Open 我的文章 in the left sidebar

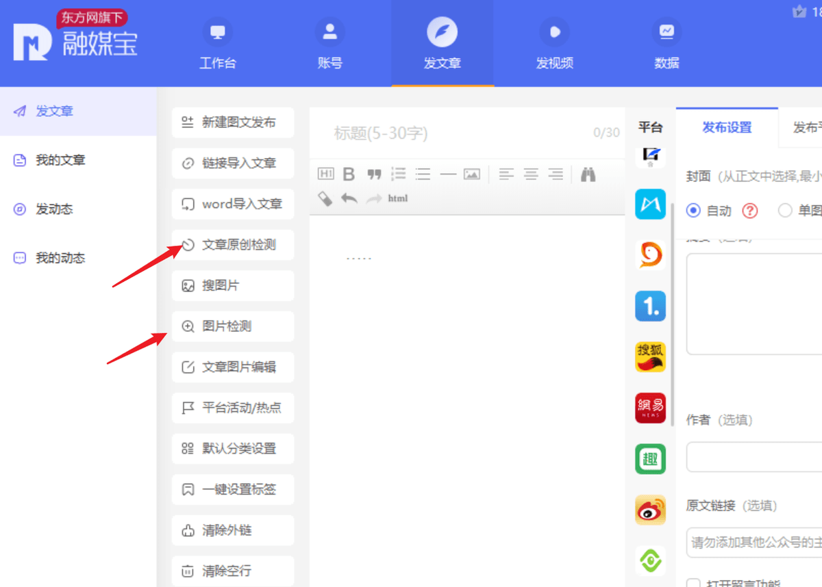coord(60,160)
